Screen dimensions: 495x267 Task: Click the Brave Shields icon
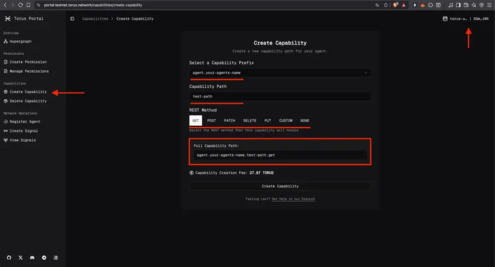pos(395,4)
